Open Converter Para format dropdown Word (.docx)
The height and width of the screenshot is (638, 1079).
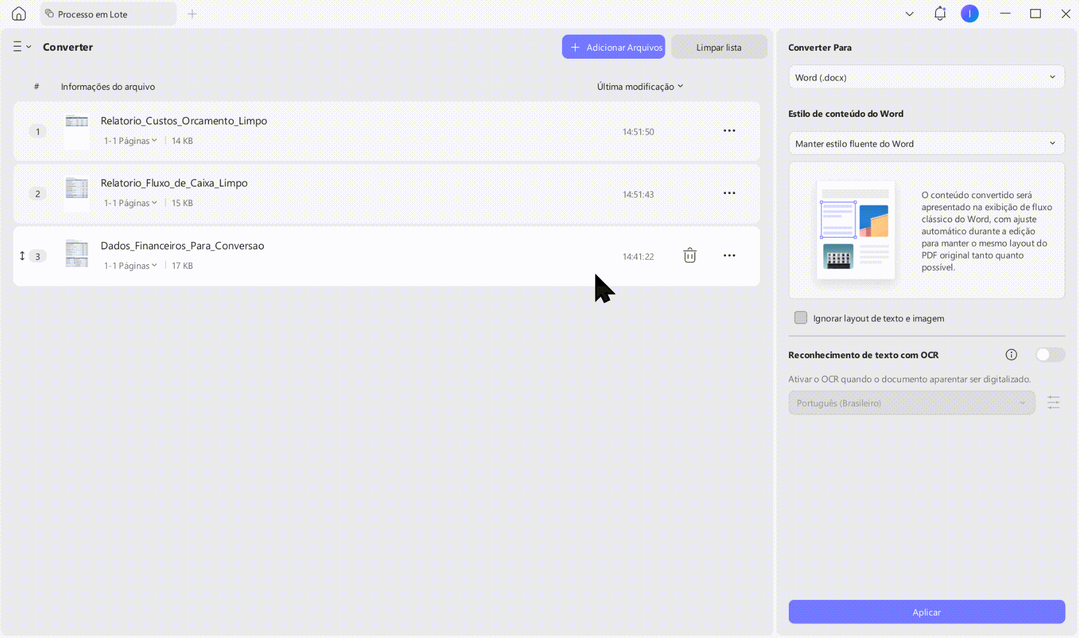coord(926,77)
